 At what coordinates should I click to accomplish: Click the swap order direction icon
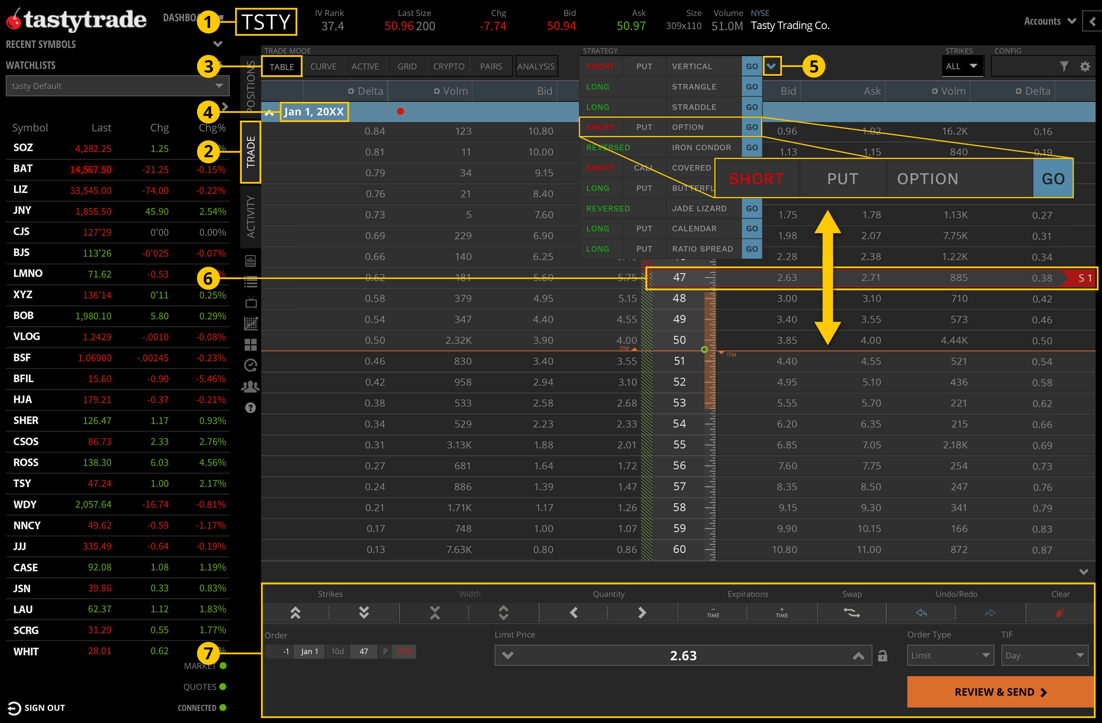(852, 612)
